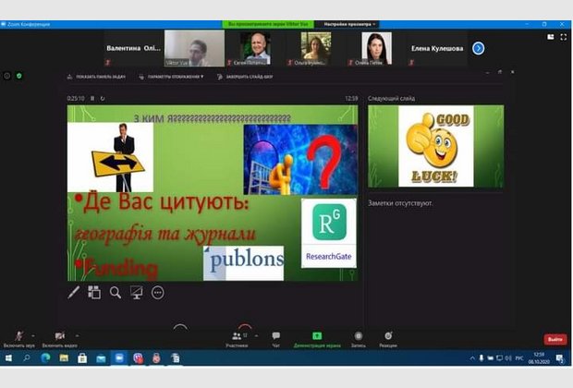Leave meeting with red Выйти button
Viewport: 573px width, 388px height.
coord(555,339)
